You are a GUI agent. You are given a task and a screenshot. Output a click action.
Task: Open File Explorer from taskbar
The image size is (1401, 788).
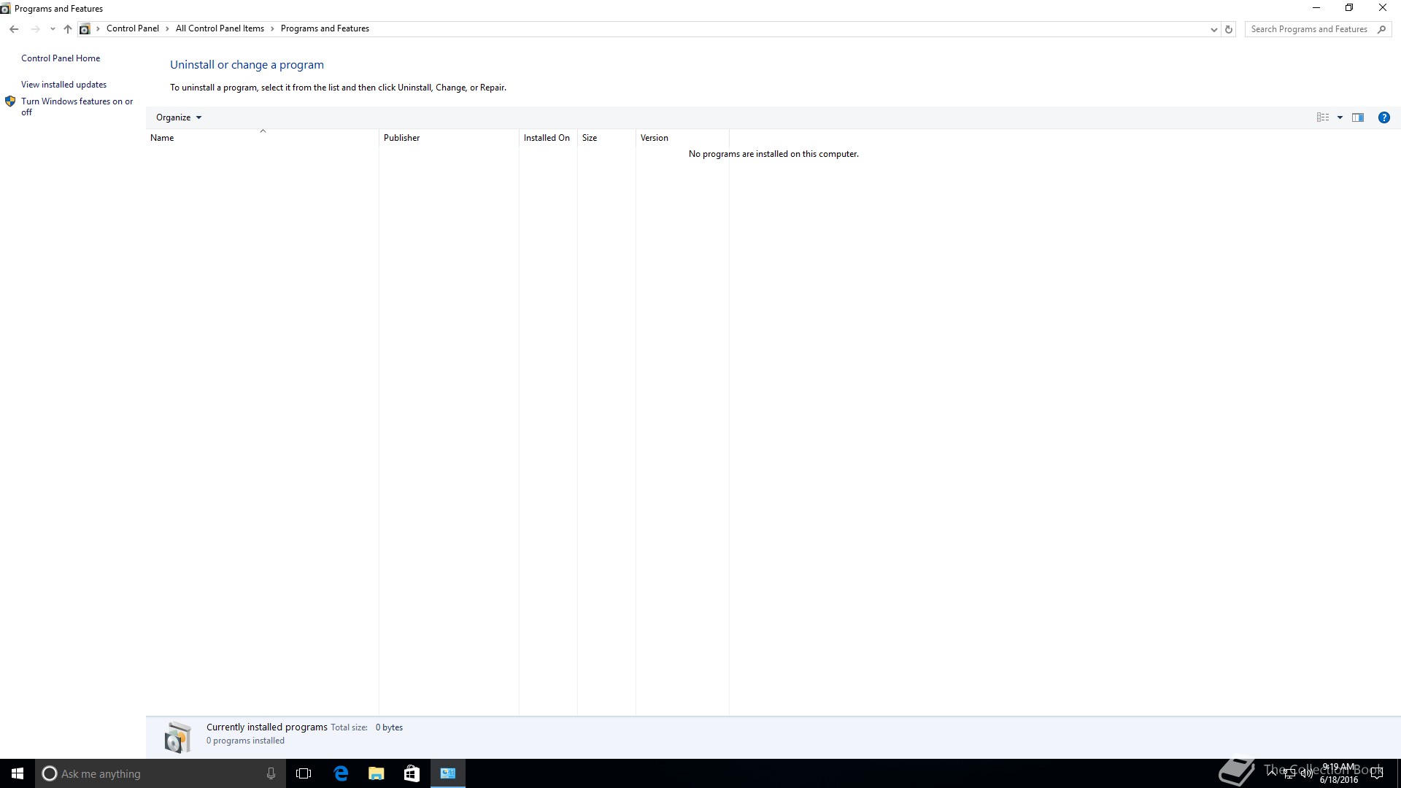tap(376, 773)
